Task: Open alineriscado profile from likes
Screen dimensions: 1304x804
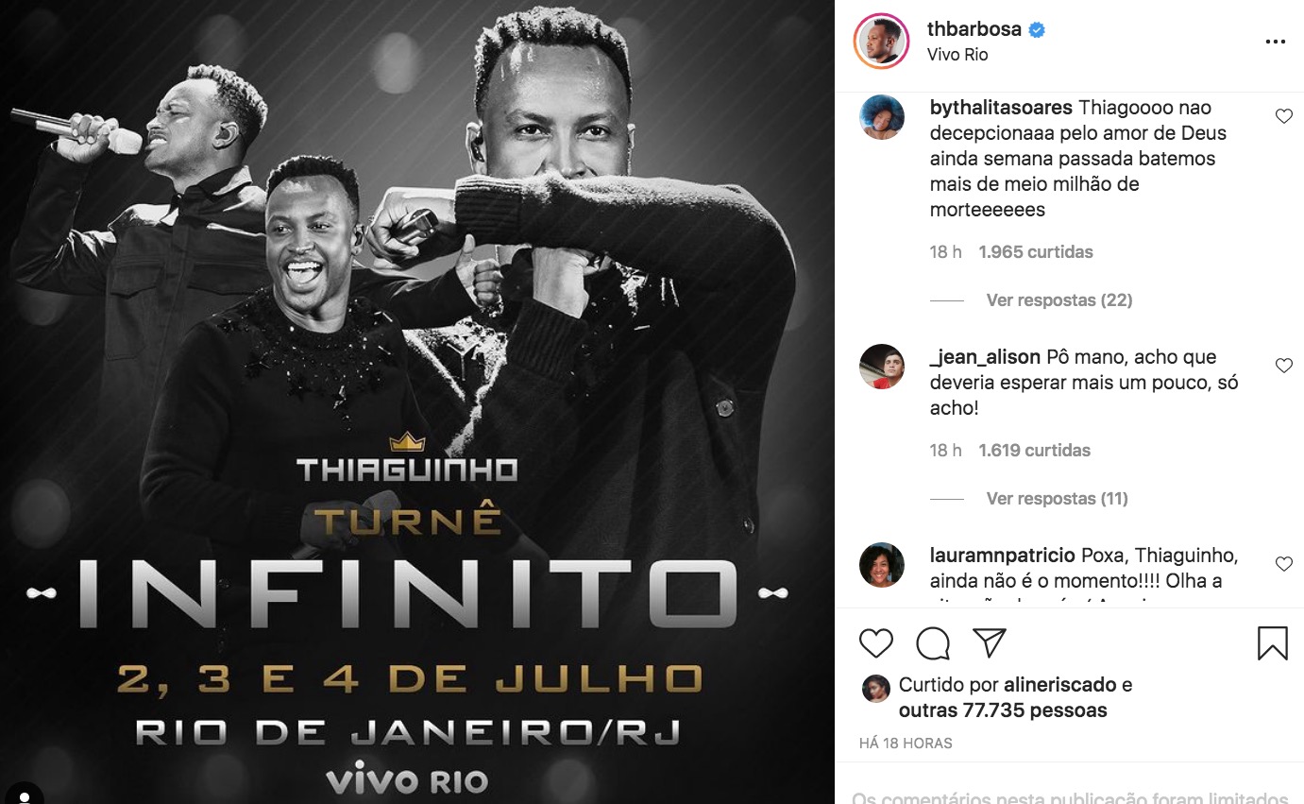Action: tap(1057, 685)
